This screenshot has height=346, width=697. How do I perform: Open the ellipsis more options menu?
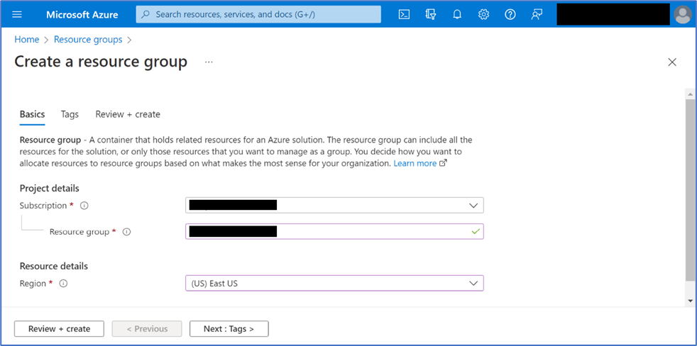click(209, 62)
